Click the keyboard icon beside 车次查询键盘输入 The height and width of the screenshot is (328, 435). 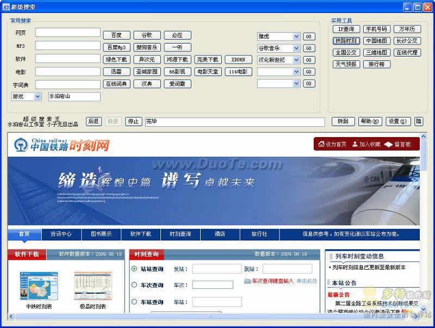tap(247, 281)
